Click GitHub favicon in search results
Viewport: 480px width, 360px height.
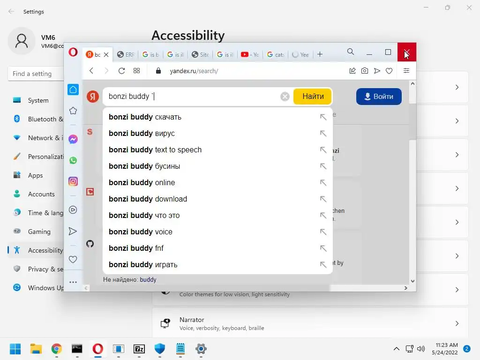click(x=90, y=244)
